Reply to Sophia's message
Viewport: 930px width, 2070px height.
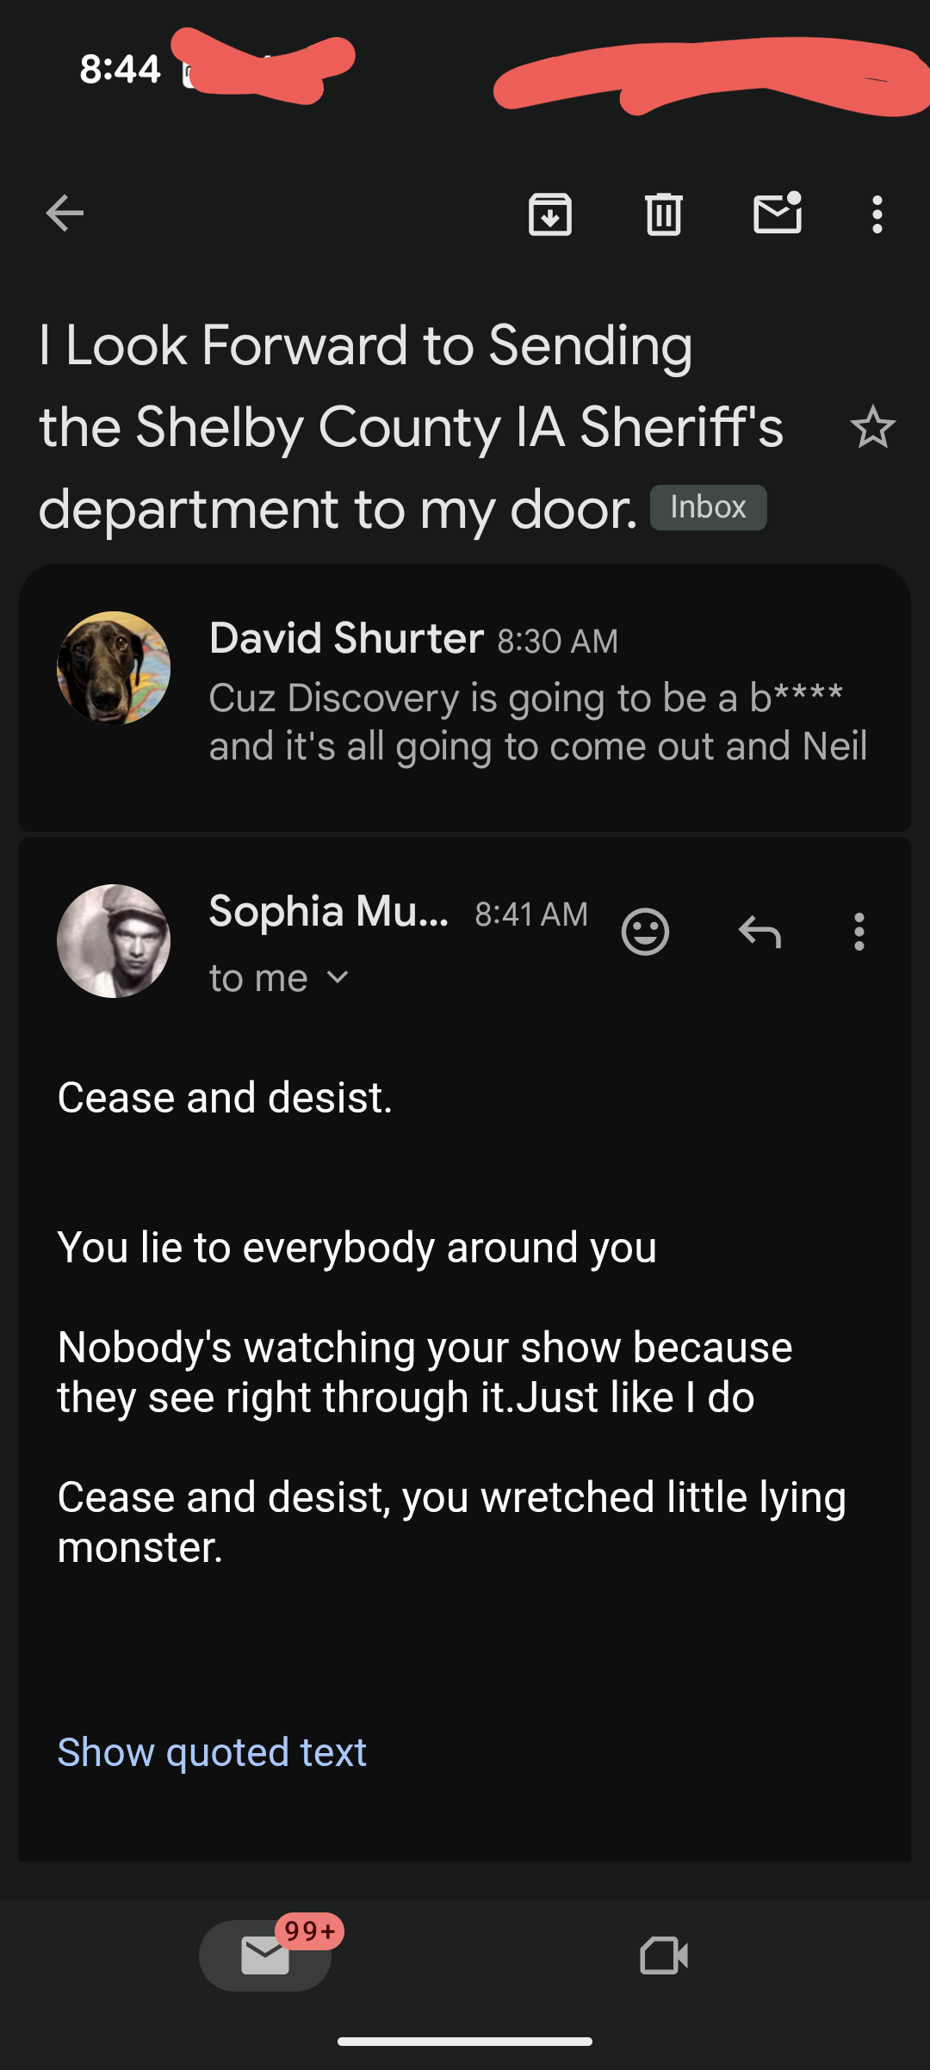pyautogui.click(x=759, y=932)
